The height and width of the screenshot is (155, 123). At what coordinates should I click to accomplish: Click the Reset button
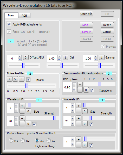tap(107, 25)
